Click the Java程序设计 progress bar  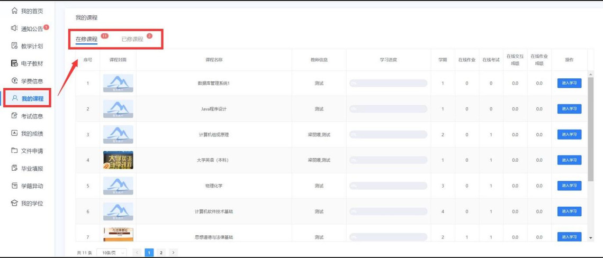coord(388,109)
